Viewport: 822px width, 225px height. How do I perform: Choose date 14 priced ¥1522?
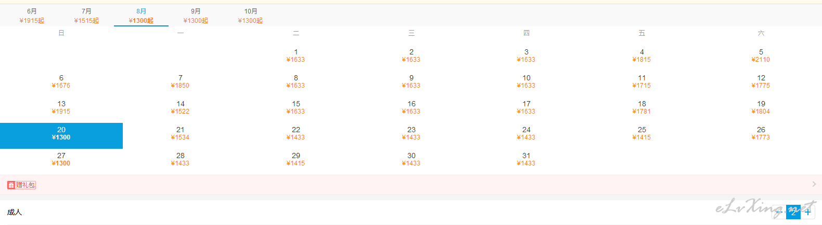[x=181, y=107]
